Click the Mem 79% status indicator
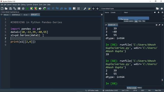This screenshot has width=164, height=92. (158, 90)
